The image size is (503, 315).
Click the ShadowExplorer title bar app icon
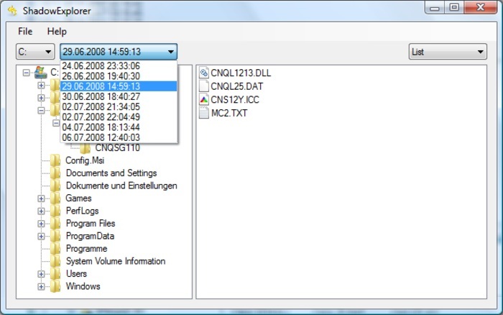point(12,11)
